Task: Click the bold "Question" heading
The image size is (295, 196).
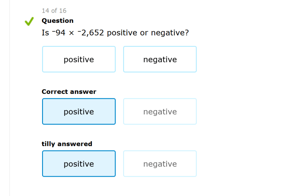Action: 57,21
